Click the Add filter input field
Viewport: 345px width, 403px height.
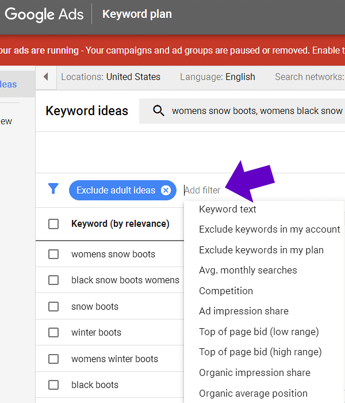click(202, 191)
